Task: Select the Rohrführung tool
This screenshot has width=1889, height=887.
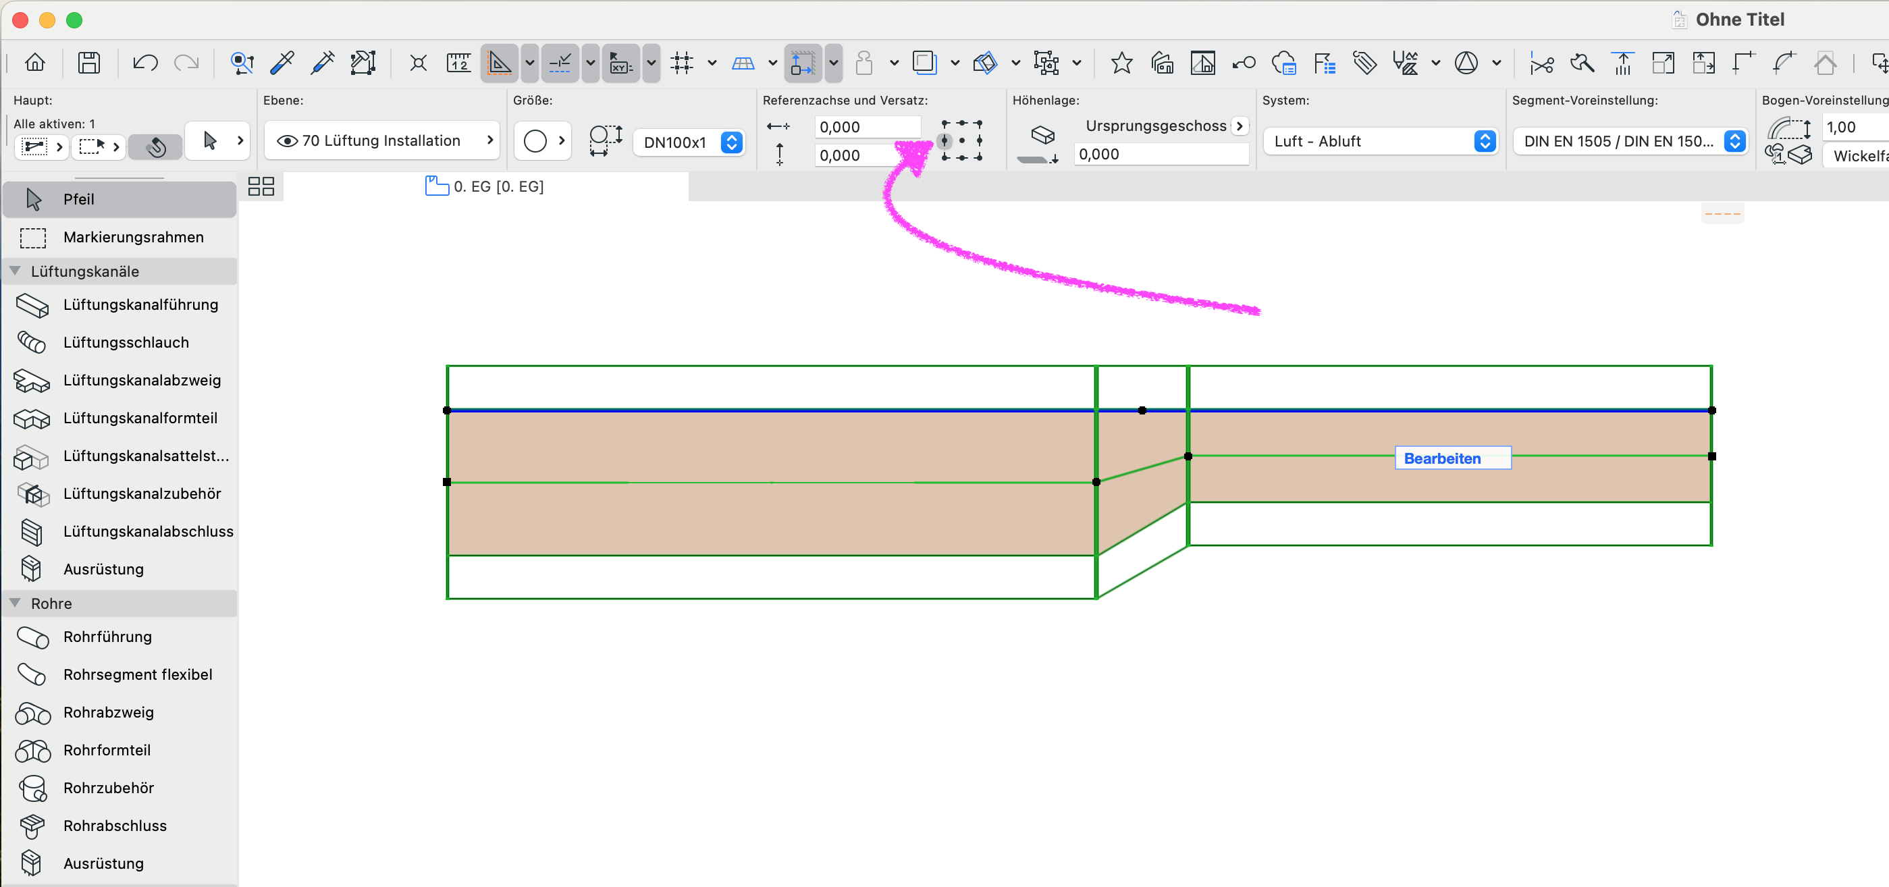Action: click(x=119, y=637)
